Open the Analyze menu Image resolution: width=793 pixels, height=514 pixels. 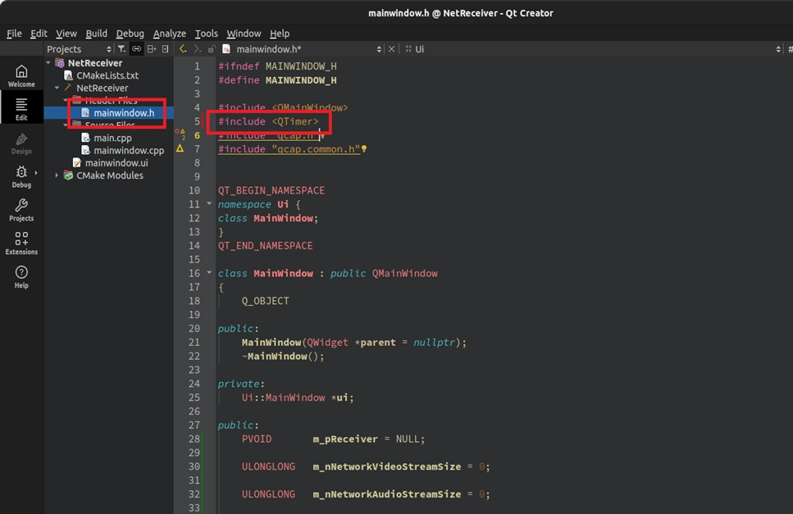(x=170, y=34)
